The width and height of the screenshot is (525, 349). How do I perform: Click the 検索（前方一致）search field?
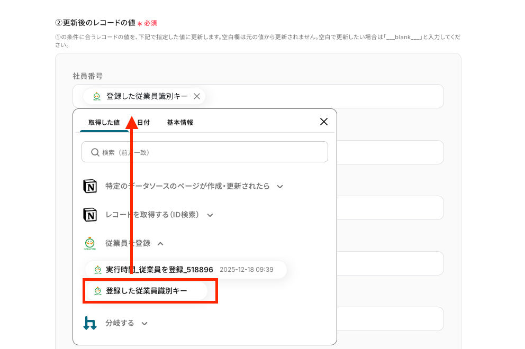(x=205, y=152)
